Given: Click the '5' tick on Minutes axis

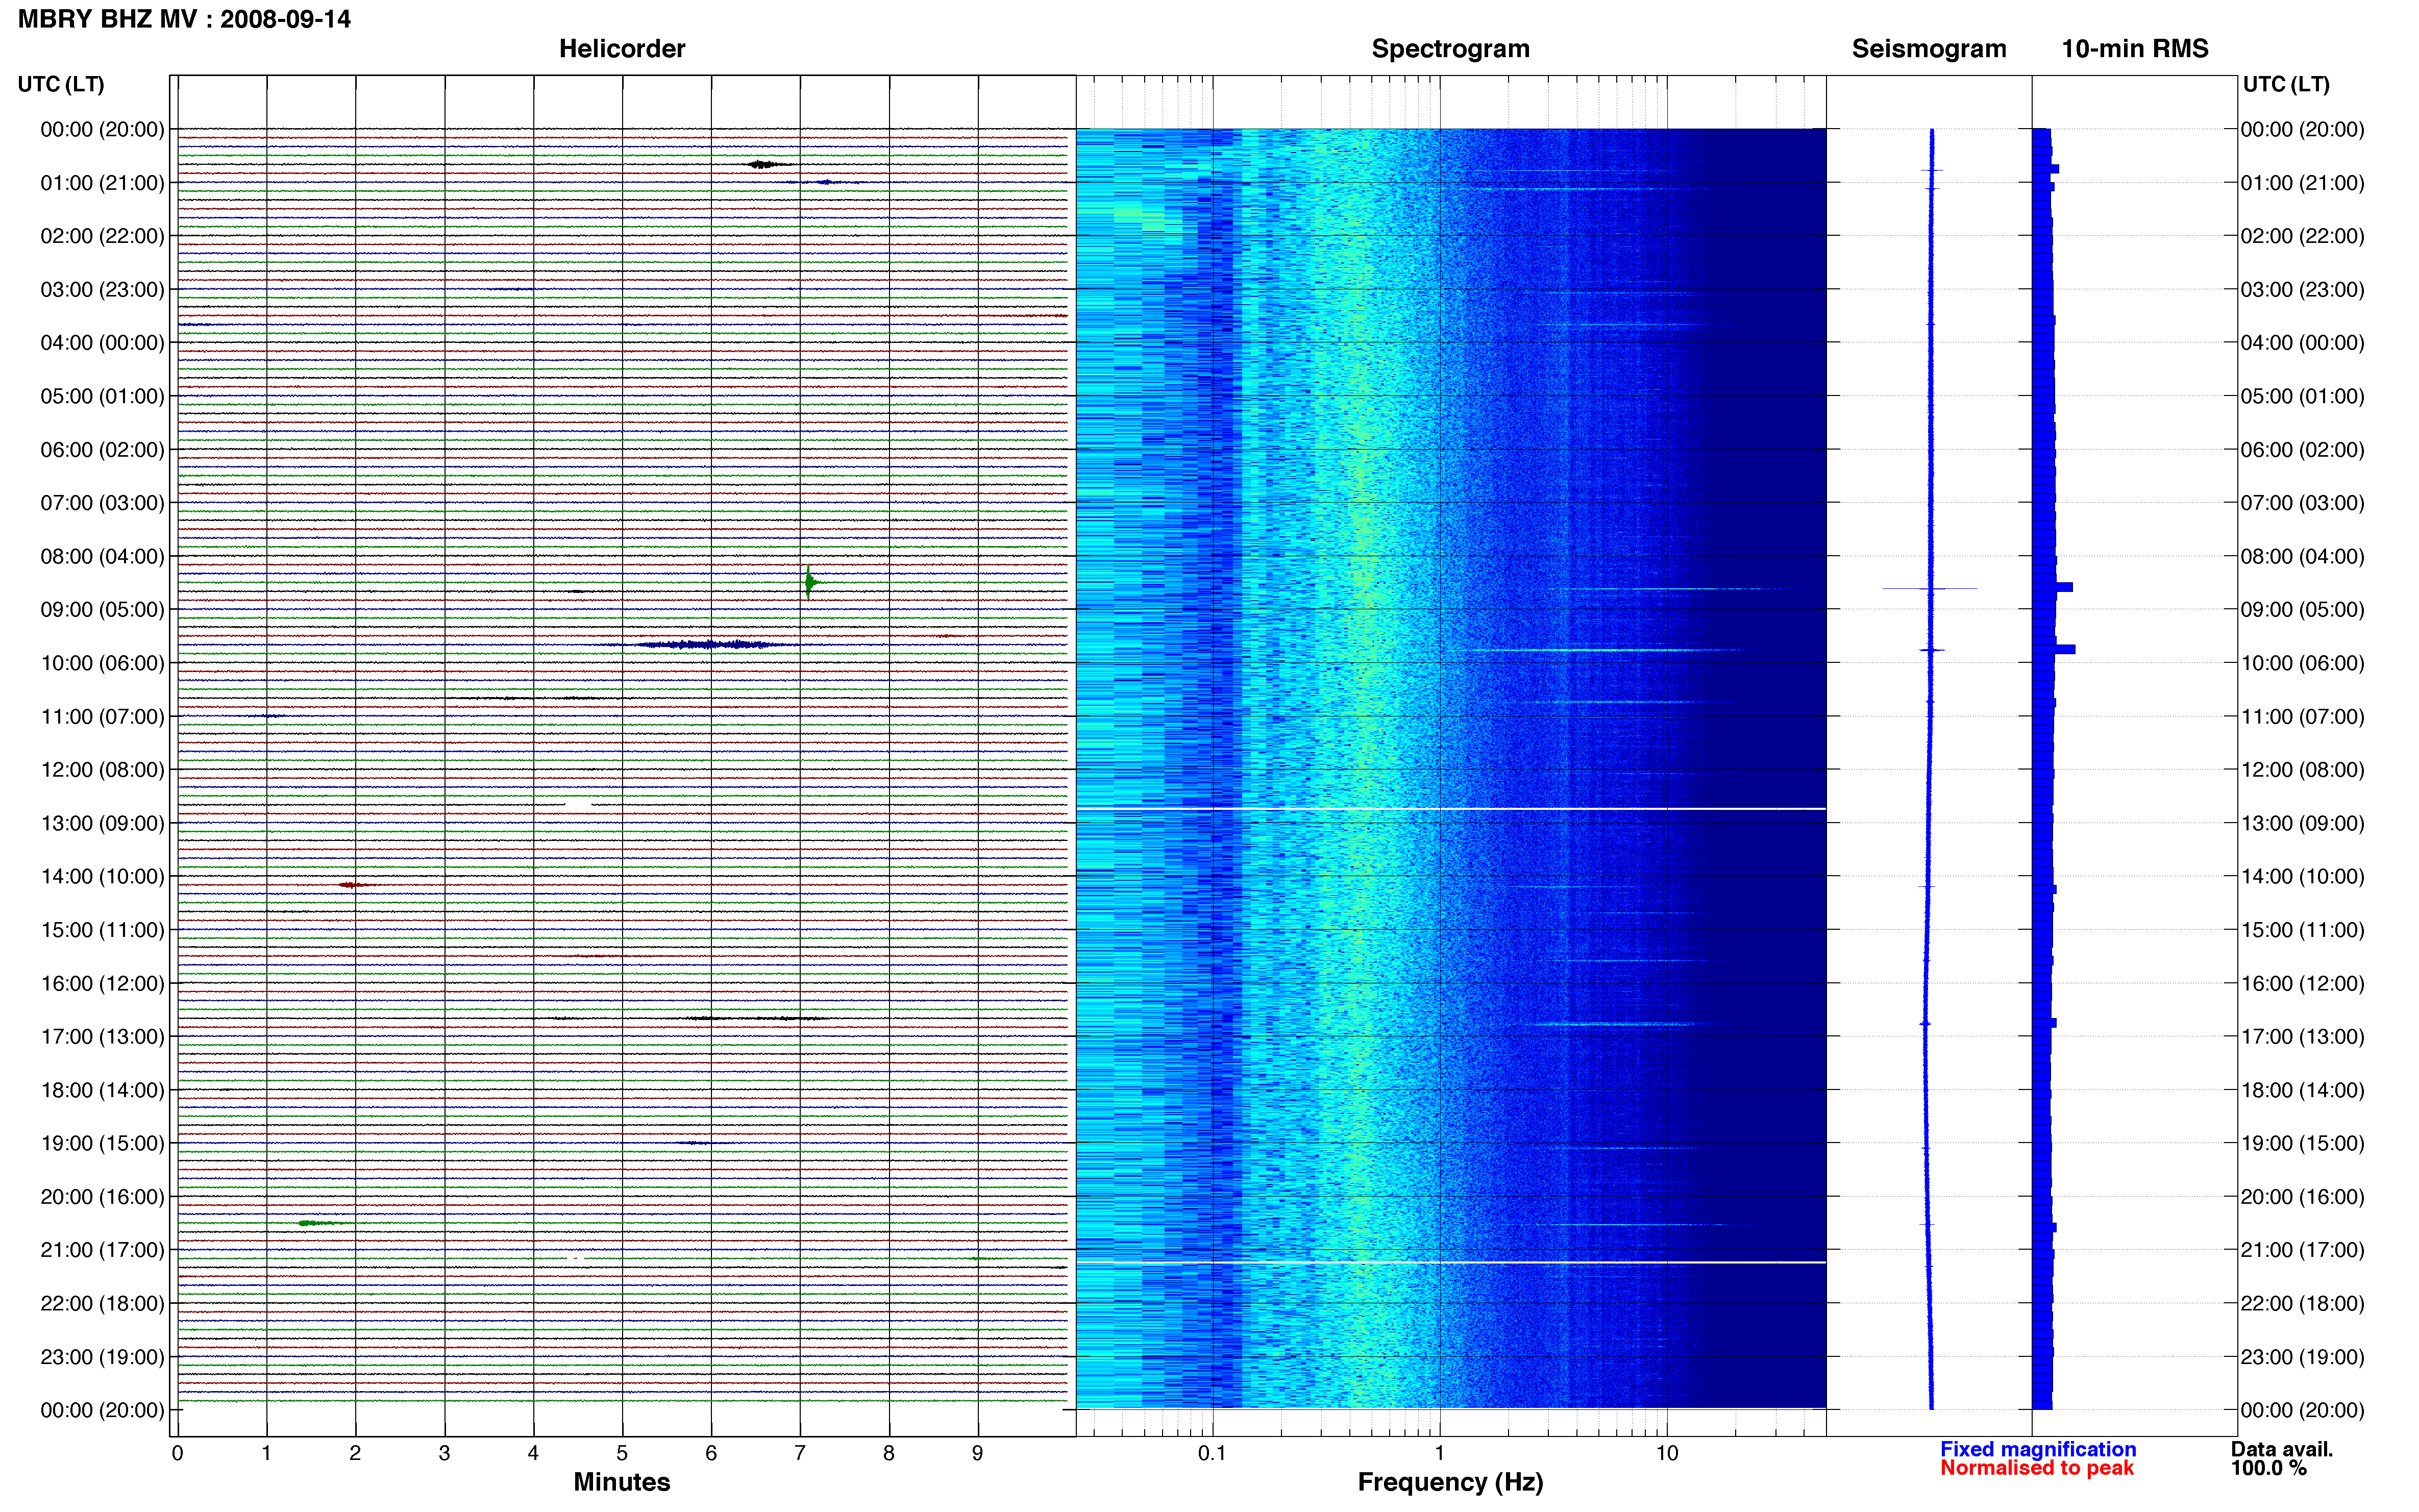Looking at the screenshot, I should (622, 1453).
